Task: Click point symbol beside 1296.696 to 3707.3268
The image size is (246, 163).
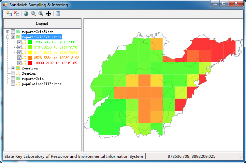Action: pos(24,42)
